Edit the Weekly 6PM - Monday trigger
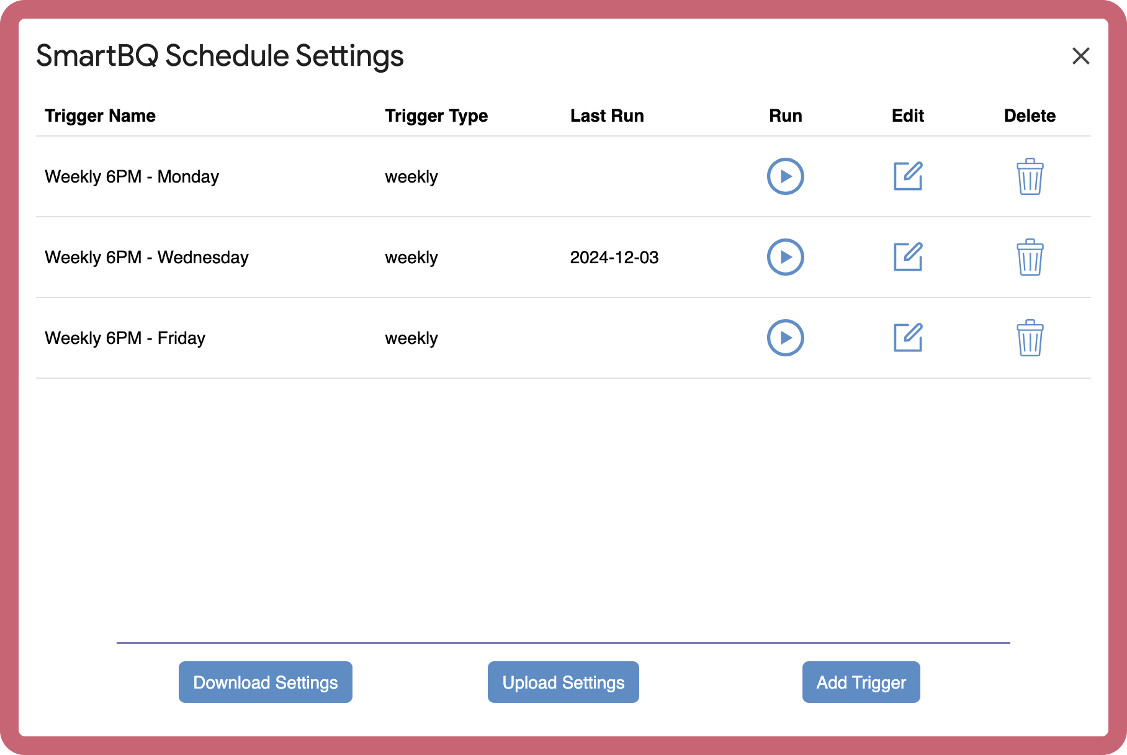Screen dimensions: 1127x755 click(x=908, y=176)
